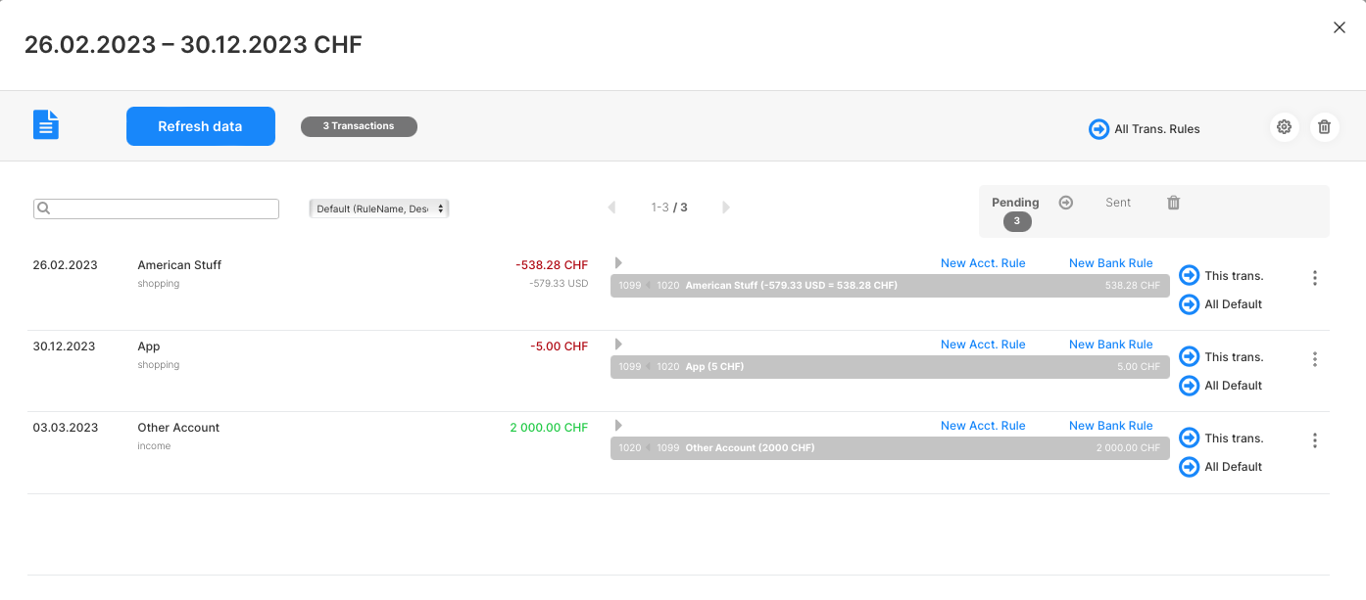The image size is (1366, 600).
Task: Open the blue document icon
Action: coord(46,124)
